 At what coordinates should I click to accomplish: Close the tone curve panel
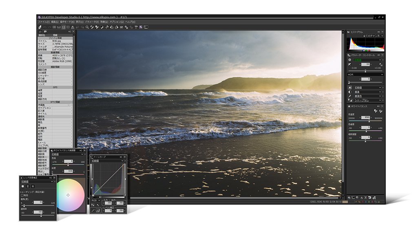tap(125, 157)
